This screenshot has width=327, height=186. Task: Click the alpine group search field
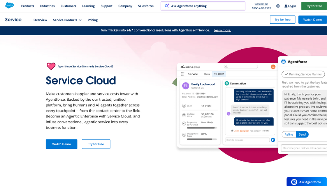tap(241, 67)
